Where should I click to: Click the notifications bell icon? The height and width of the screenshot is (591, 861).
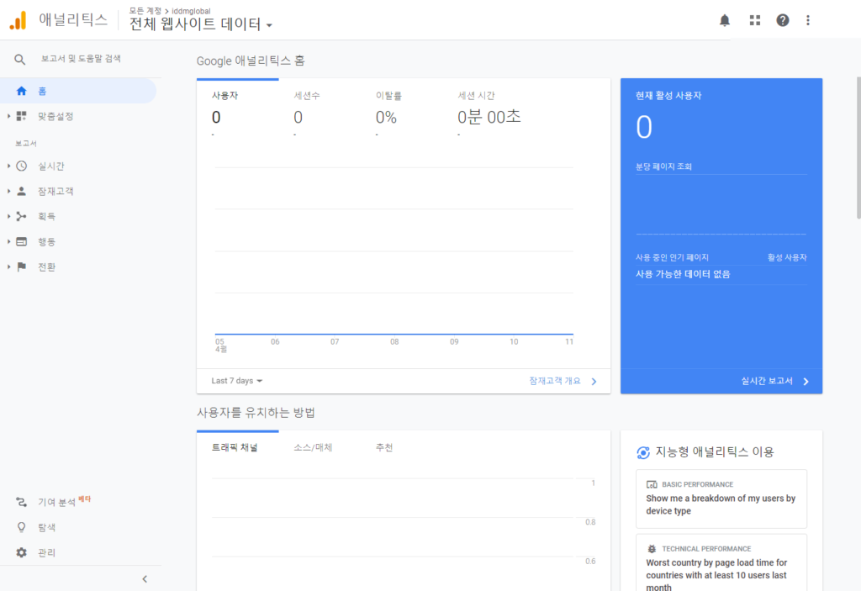[x=725, y=20]
